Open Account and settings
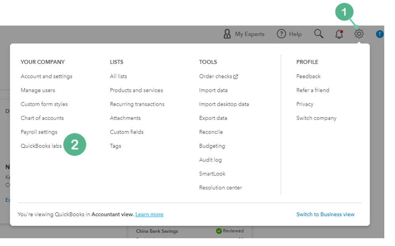 (46, 76)
